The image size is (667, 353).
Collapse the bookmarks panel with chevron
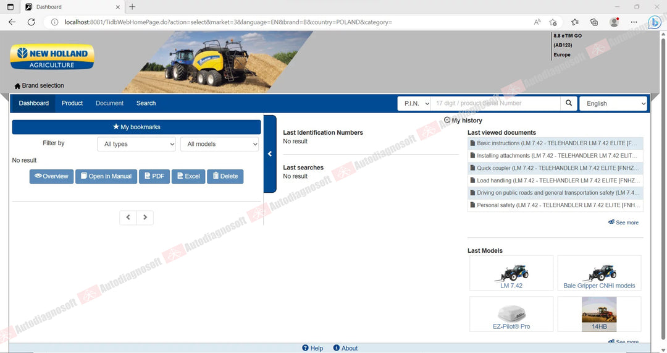270,154
